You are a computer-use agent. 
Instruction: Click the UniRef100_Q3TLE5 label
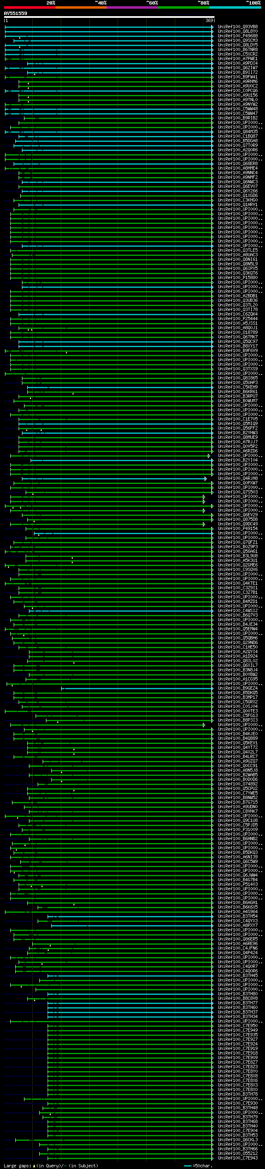[238, 250]
